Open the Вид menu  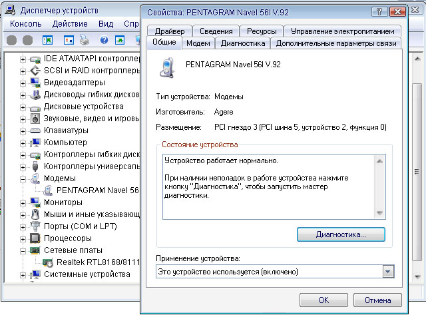(106, 24)
